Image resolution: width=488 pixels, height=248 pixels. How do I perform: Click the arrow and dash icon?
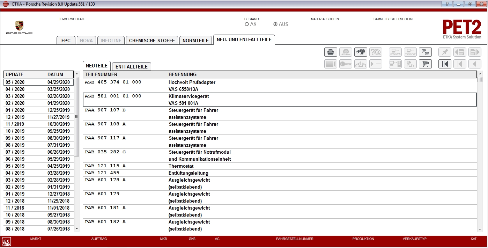[x=376, y=64]
